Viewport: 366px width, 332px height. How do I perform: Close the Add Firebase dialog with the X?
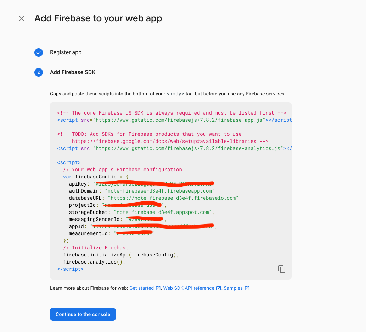pyautogui.click(x=22, y=18)
